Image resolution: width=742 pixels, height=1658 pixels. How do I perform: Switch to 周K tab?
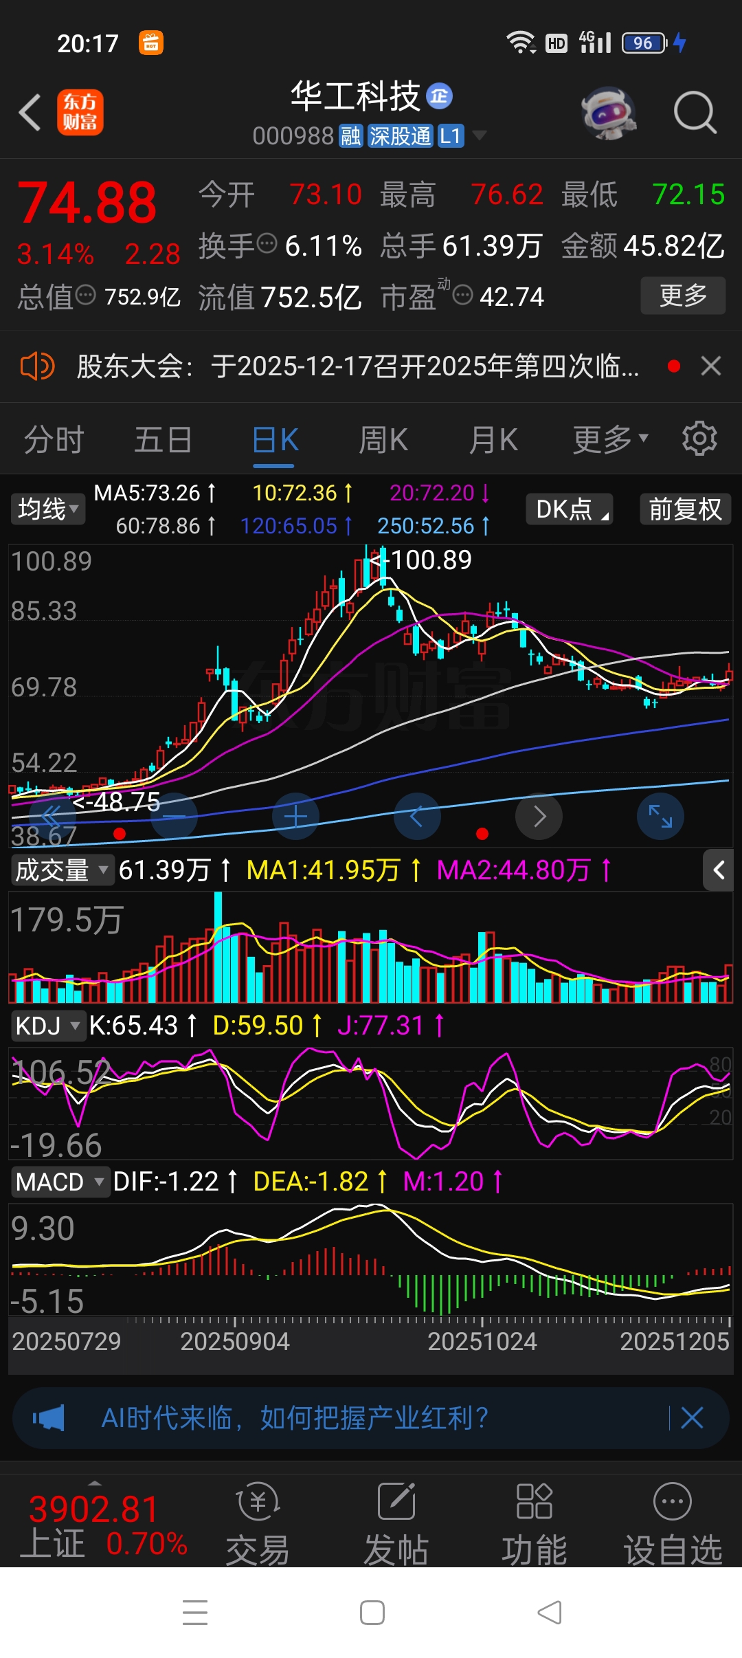coord(383,440)
